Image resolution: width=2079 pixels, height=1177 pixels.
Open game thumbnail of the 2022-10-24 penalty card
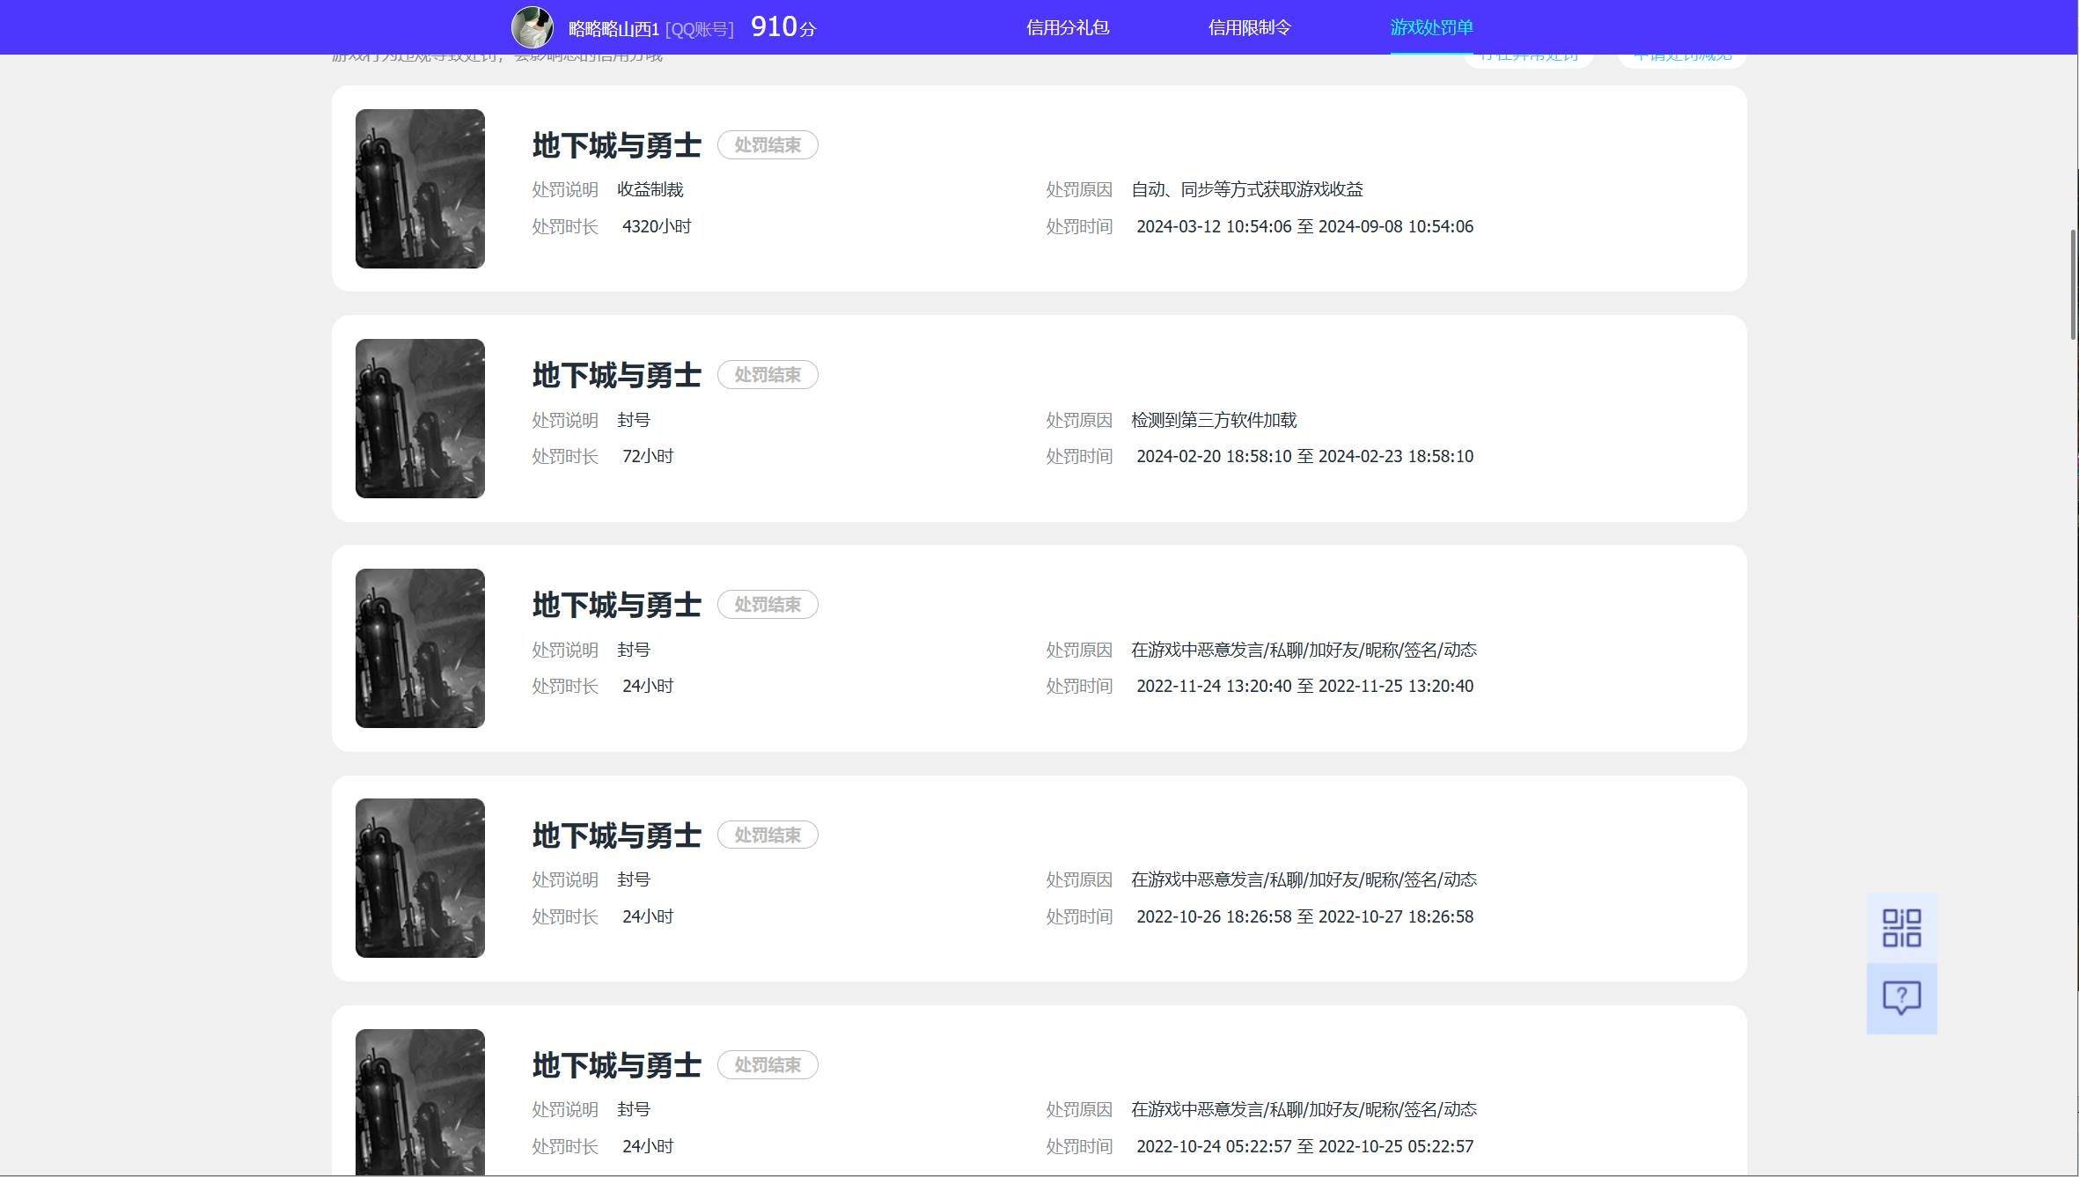pyautogui.click(x=420, y=1102)
